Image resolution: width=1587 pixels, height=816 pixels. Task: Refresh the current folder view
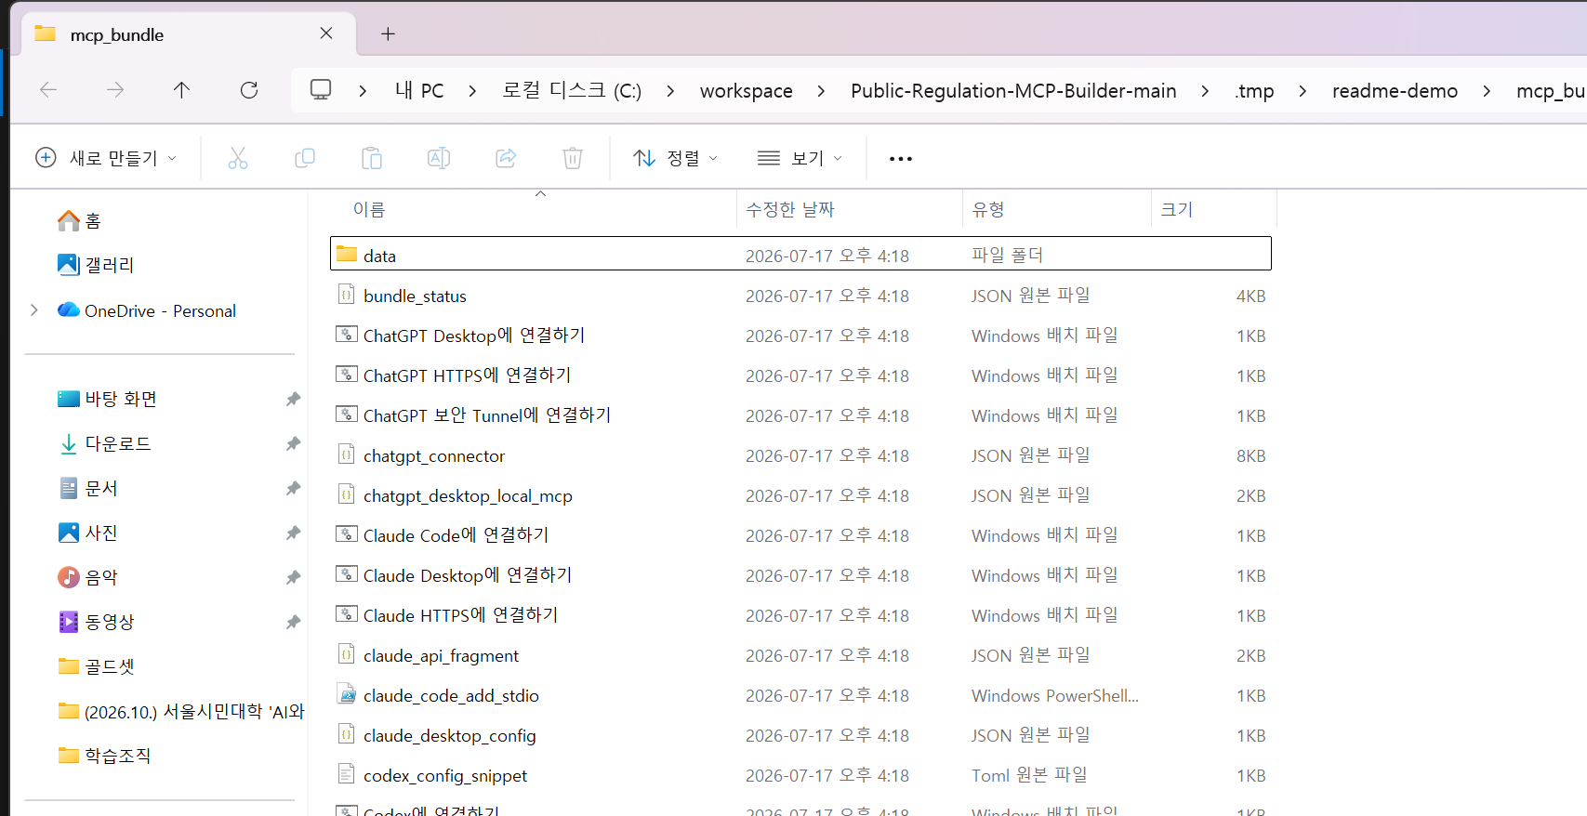pos(249,90)
